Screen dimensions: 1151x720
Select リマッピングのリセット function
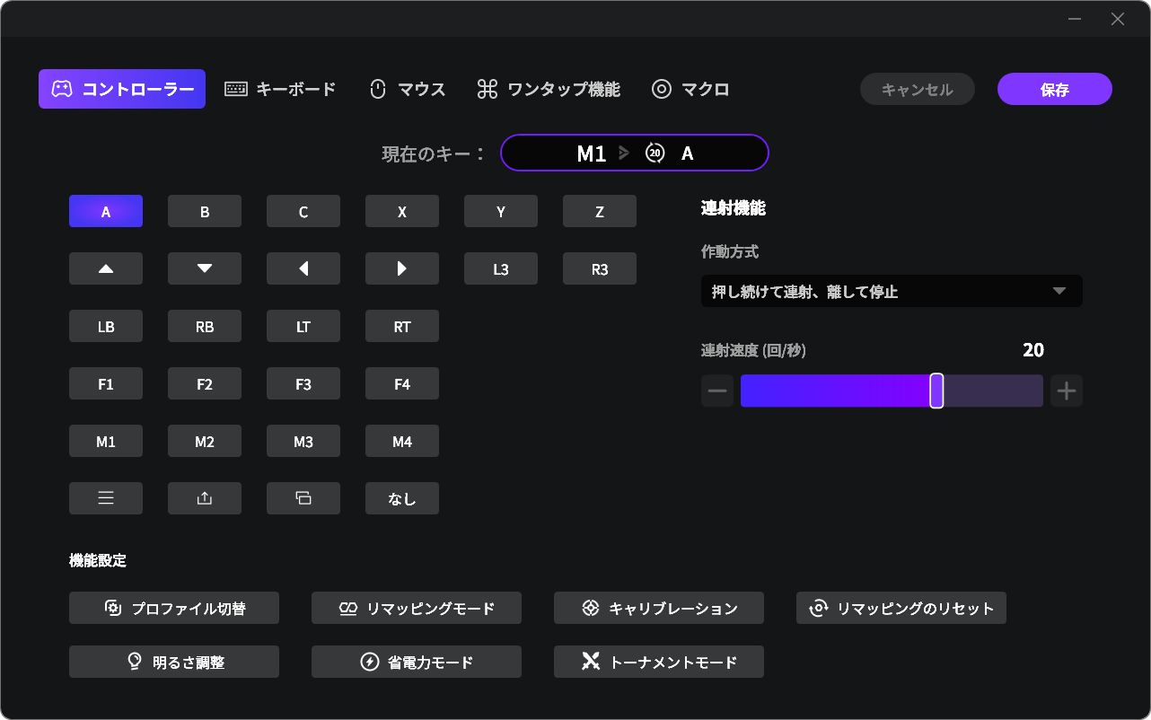coord(901,608)
